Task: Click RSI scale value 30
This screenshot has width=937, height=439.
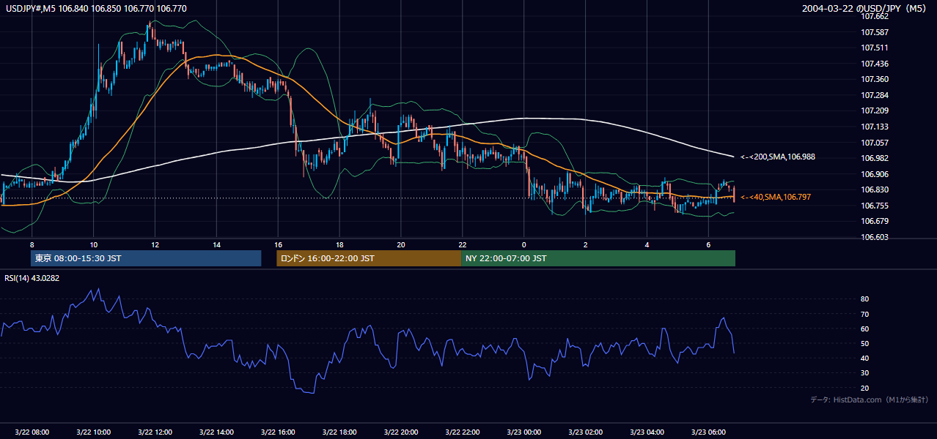Action: pyautogui.click(x=865, y=373)
